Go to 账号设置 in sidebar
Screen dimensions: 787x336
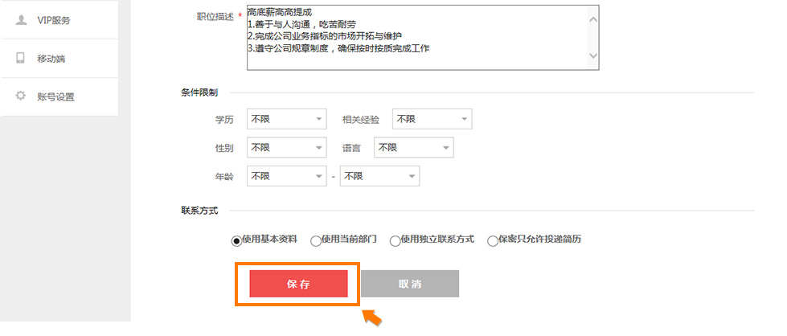tap(59, 96)
